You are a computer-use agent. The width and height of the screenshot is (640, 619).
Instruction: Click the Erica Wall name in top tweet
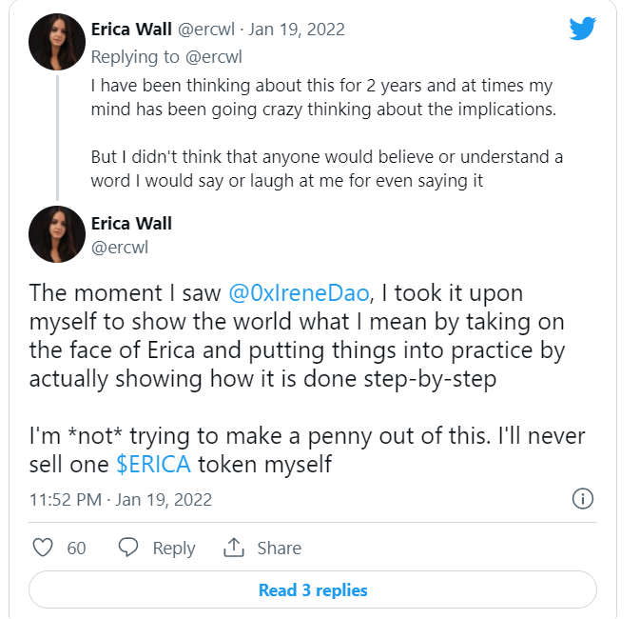(131, 29)
